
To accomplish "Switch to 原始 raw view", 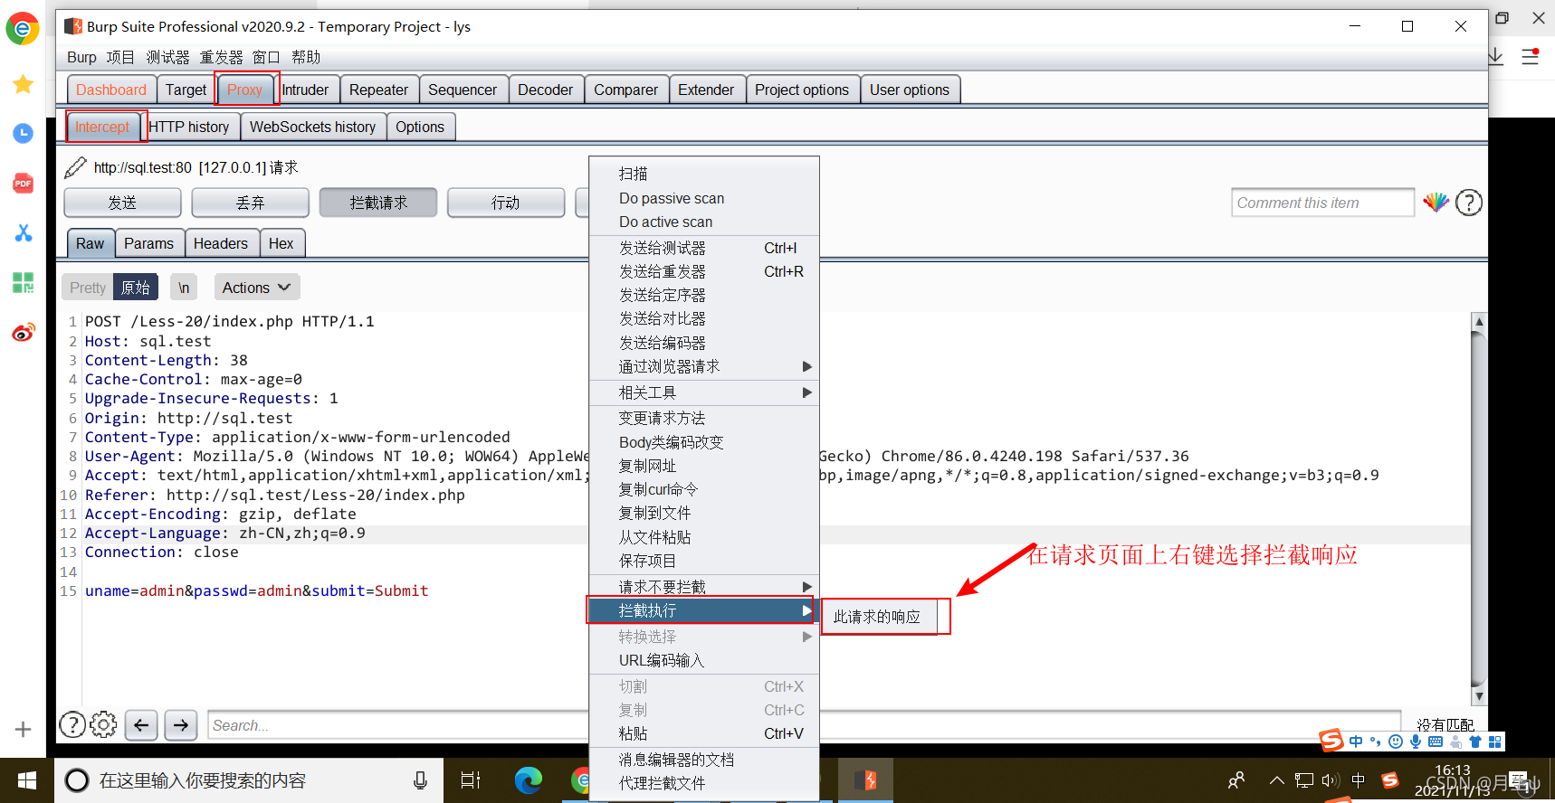I will pos(136,288).
